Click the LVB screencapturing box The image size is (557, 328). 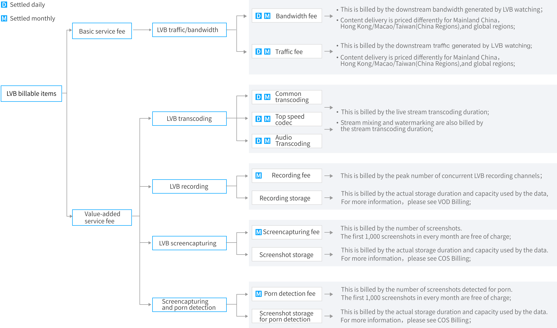[189, 243]
